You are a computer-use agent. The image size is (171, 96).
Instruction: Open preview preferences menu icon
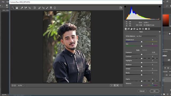point(121,85)
